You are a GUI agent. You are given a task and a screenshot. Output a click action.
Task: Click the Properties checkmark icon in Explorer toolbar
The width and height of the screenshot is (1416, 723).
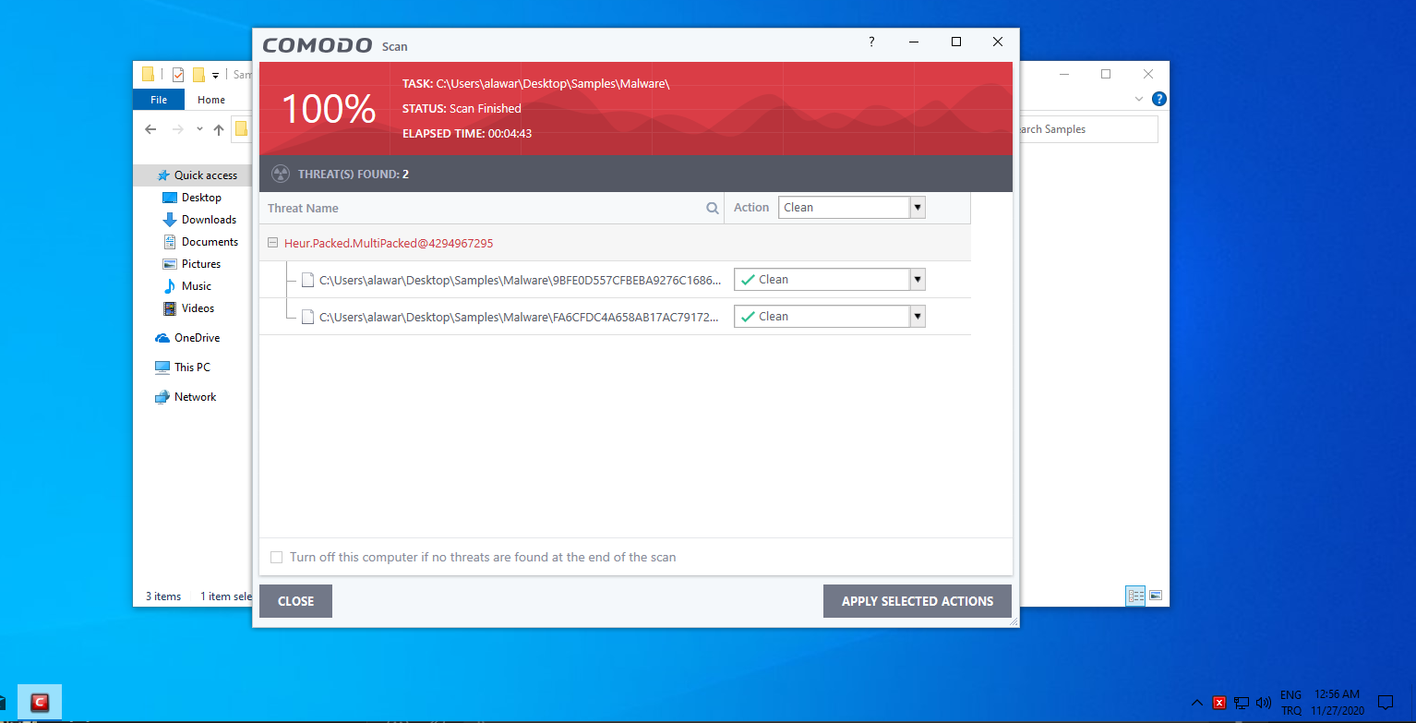(178, 75)
